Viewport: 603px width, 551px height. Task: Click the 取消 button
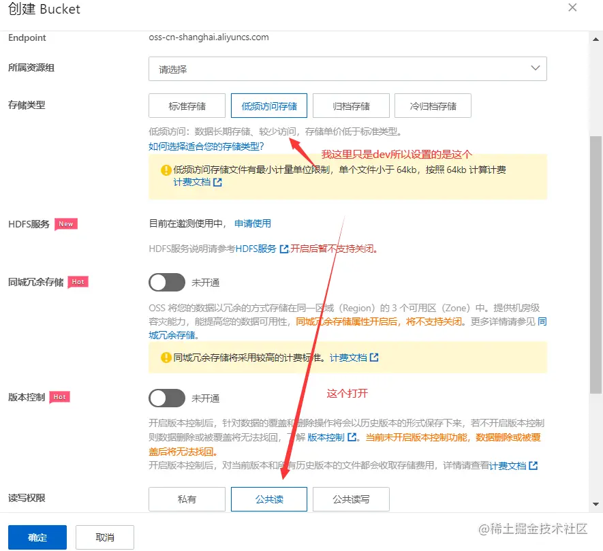104,537
